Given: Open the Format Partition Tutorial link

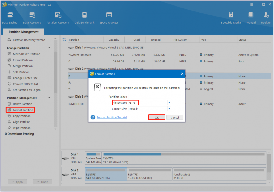Looking at the screenshot, I should coord(112,117).
